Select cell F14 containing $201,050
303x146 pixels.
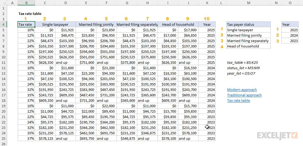(x=106, y=79)
